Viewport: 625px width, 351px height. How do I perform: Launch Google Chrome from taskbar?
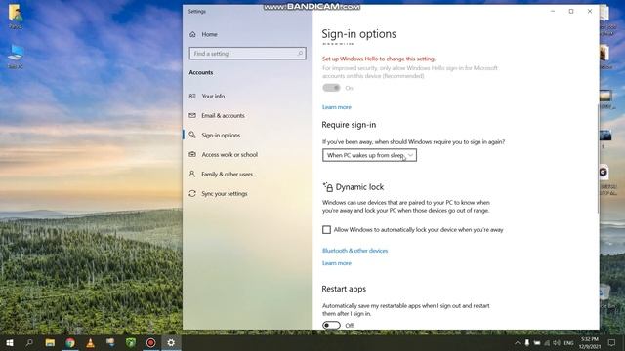pyautogui.click(x=70, y=342)
